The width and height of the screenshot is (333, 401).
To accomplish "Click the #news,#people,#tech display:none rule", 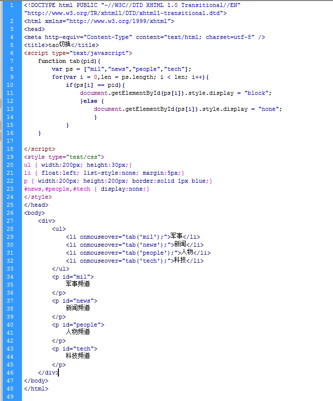I will coord(86,189).
